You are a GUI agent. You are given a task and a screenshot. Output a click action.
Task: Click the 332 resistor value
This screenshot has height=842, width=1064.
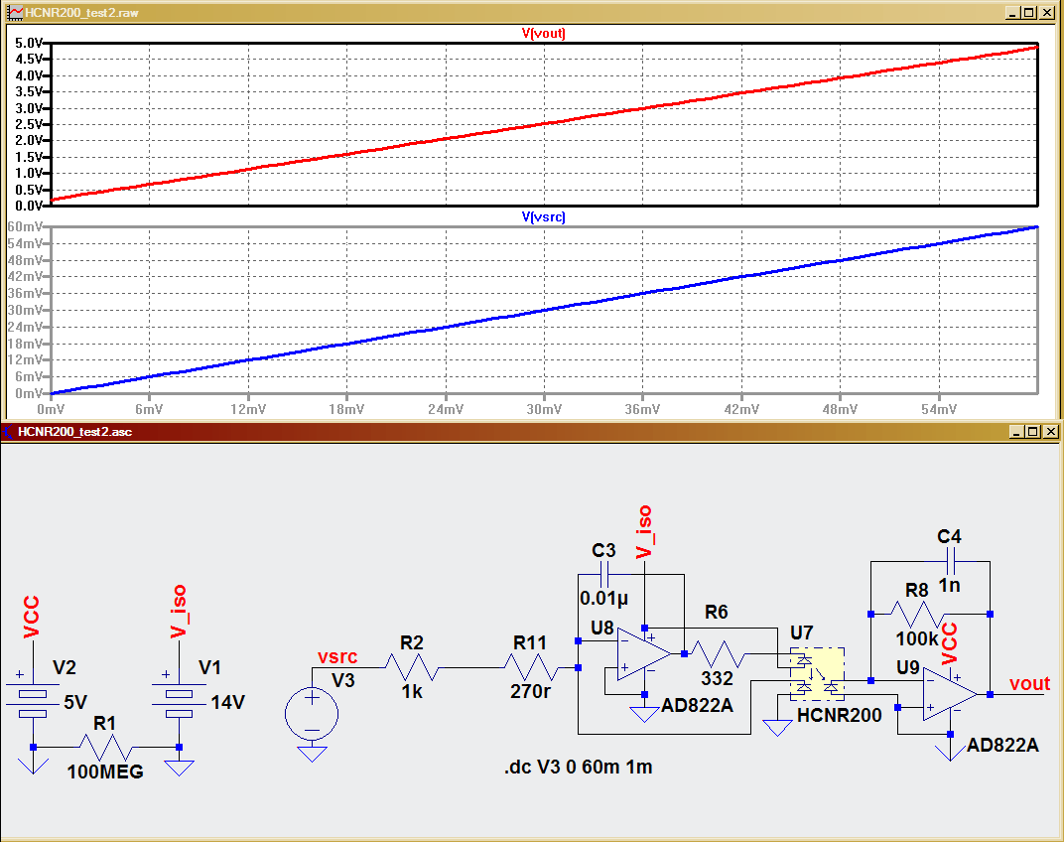point(718,678)
